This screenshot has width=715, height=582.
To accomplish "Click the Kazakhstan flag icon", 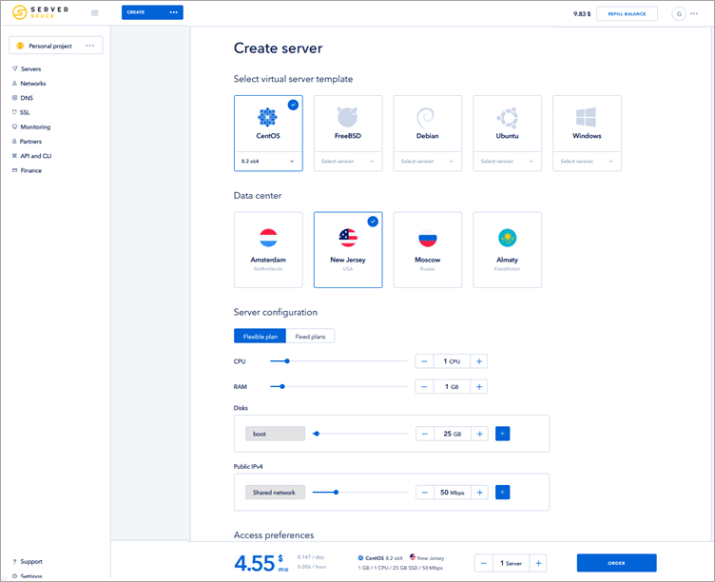I will point(507,238).
